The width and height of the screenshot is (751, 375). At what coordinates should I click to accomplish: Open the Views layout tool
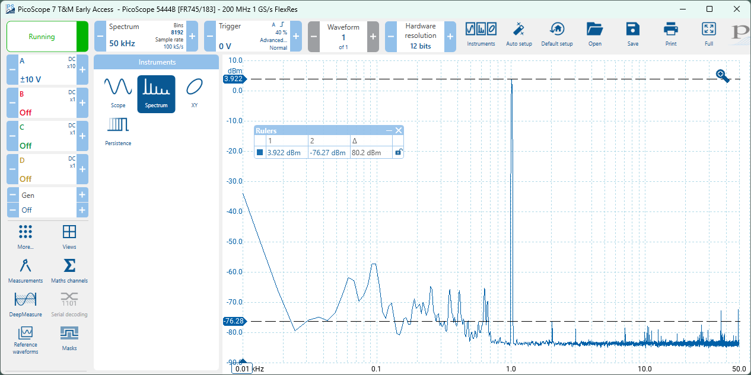[x=69, y=237]
